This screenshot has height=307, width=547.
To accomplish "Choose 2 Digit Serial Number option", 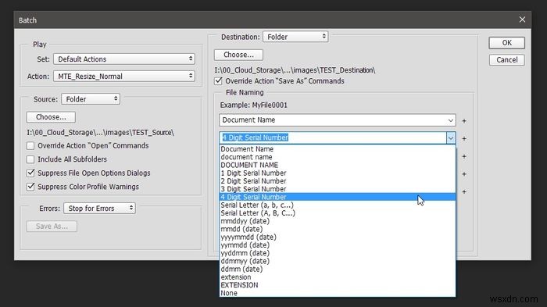I will click(x=338, y=181).
